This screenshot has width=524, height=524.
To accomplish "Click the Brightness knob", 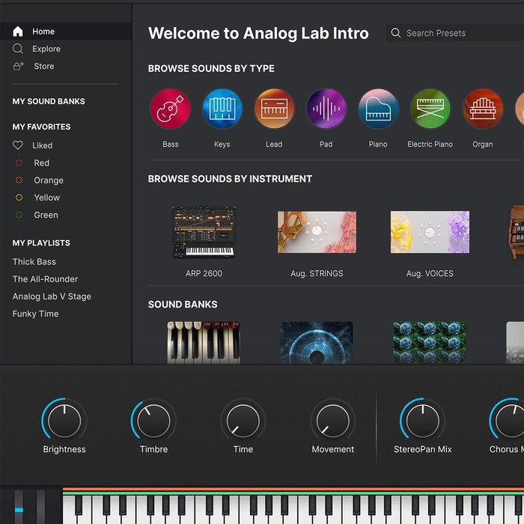I will pos(64,421).
